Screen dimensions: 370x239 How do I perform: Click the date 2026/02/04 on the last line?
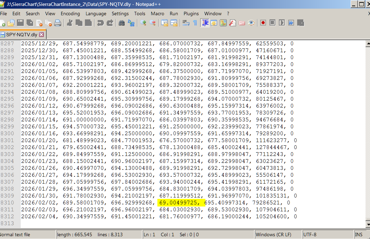[x=38, y=217]
